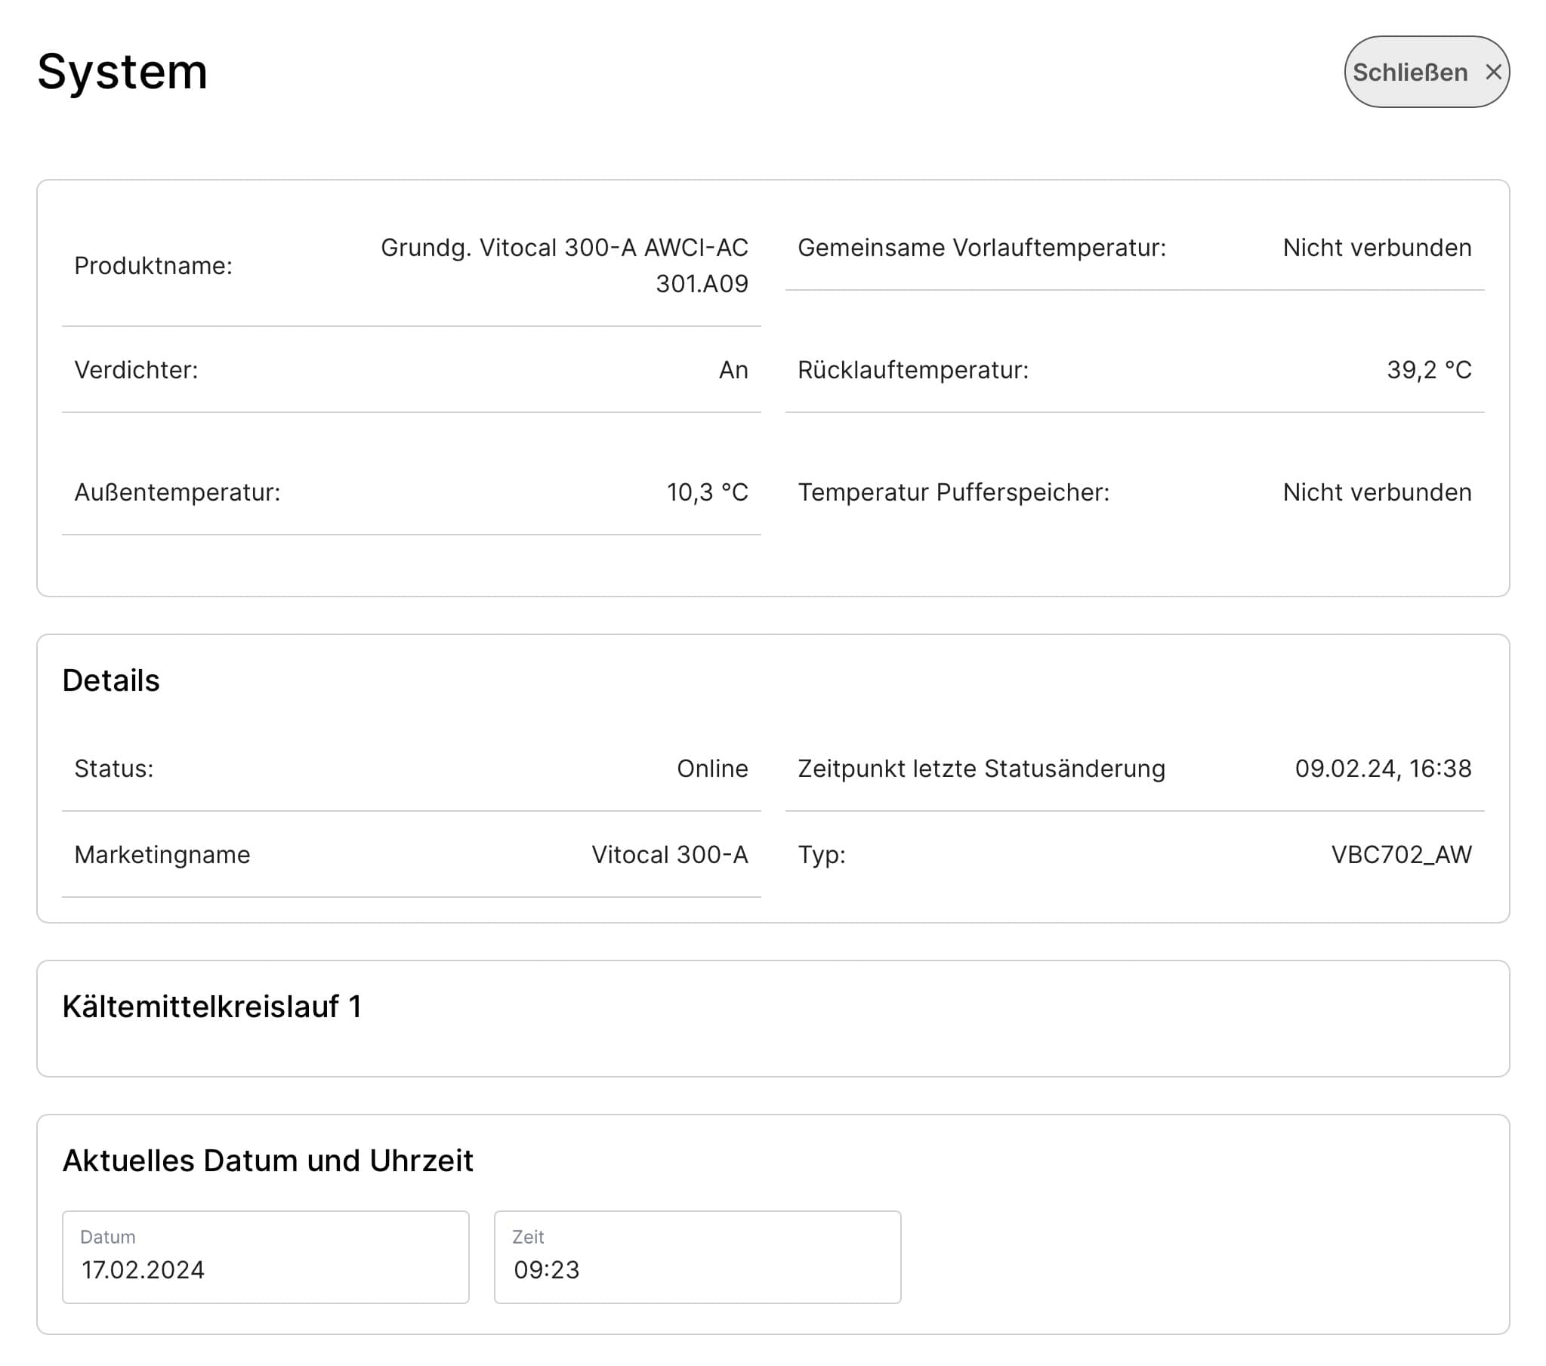Click the Status label
Viewport: 1546px width, 1366px height.
point(114,769)
